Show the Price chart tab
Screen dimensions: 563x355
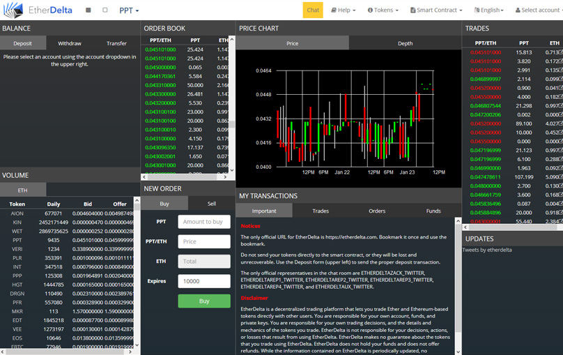(x=292, y=43)
